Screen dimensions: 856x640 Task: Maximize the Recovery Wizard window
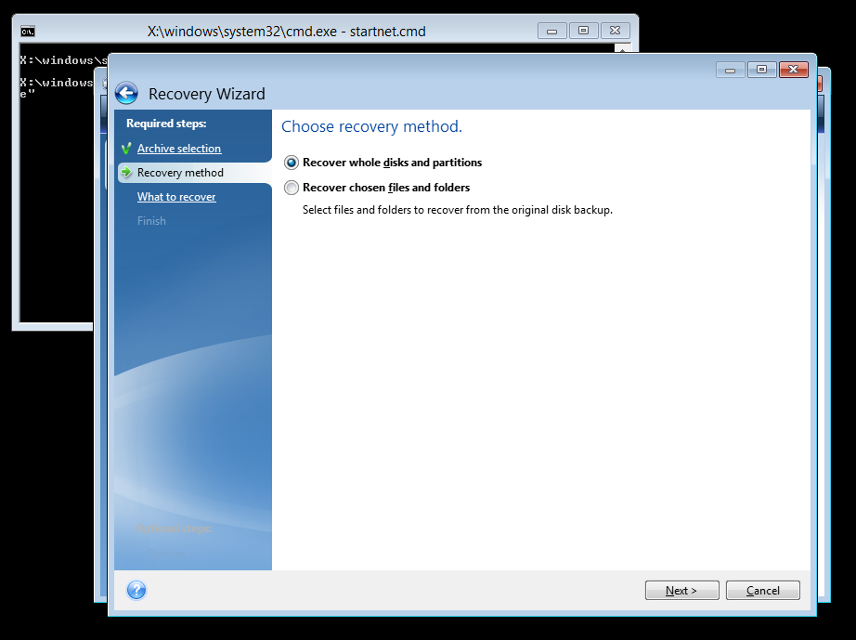coord(761,70)
